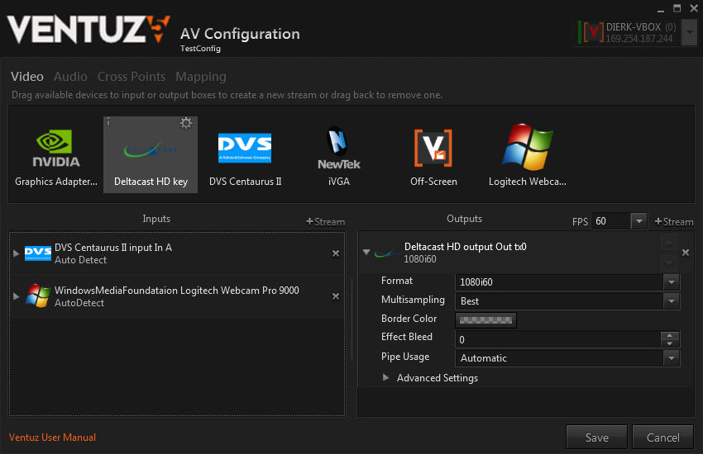Remove the Logitech Webcam Pro 9000 input
Screen dimensions: 703x454
pyautogui.click(x=336, y=296)
